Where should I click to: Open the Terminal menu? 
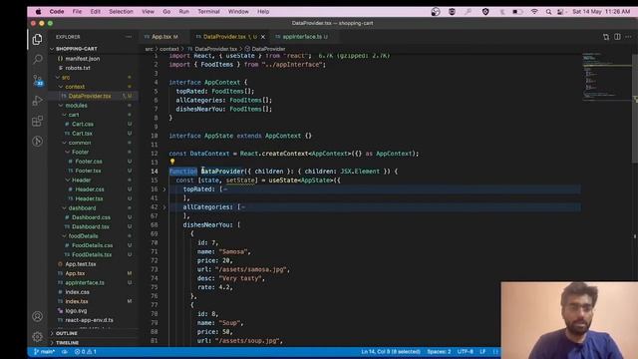208,12
